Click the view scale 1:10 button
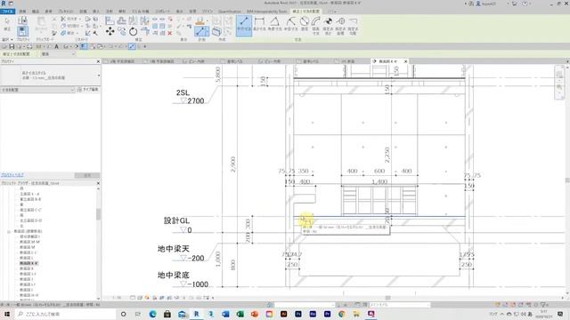 pos(117,298)
